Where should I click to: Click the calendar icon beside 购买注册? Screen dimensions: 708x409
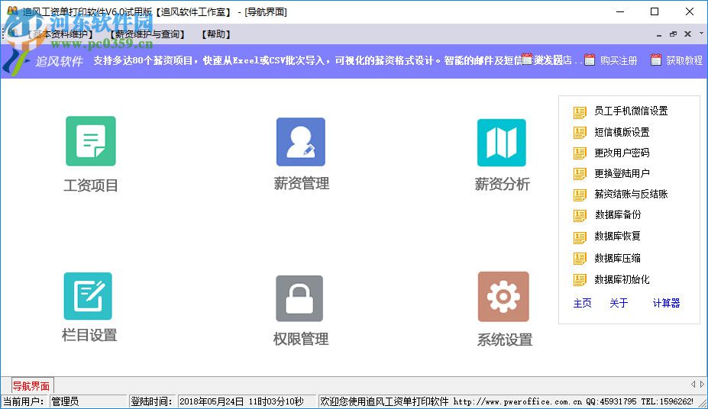coord(590,60)
